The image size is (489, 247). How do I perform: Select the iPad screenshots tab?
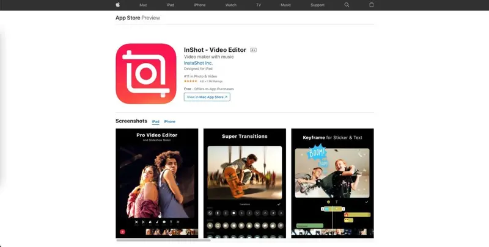coord(155,121)
